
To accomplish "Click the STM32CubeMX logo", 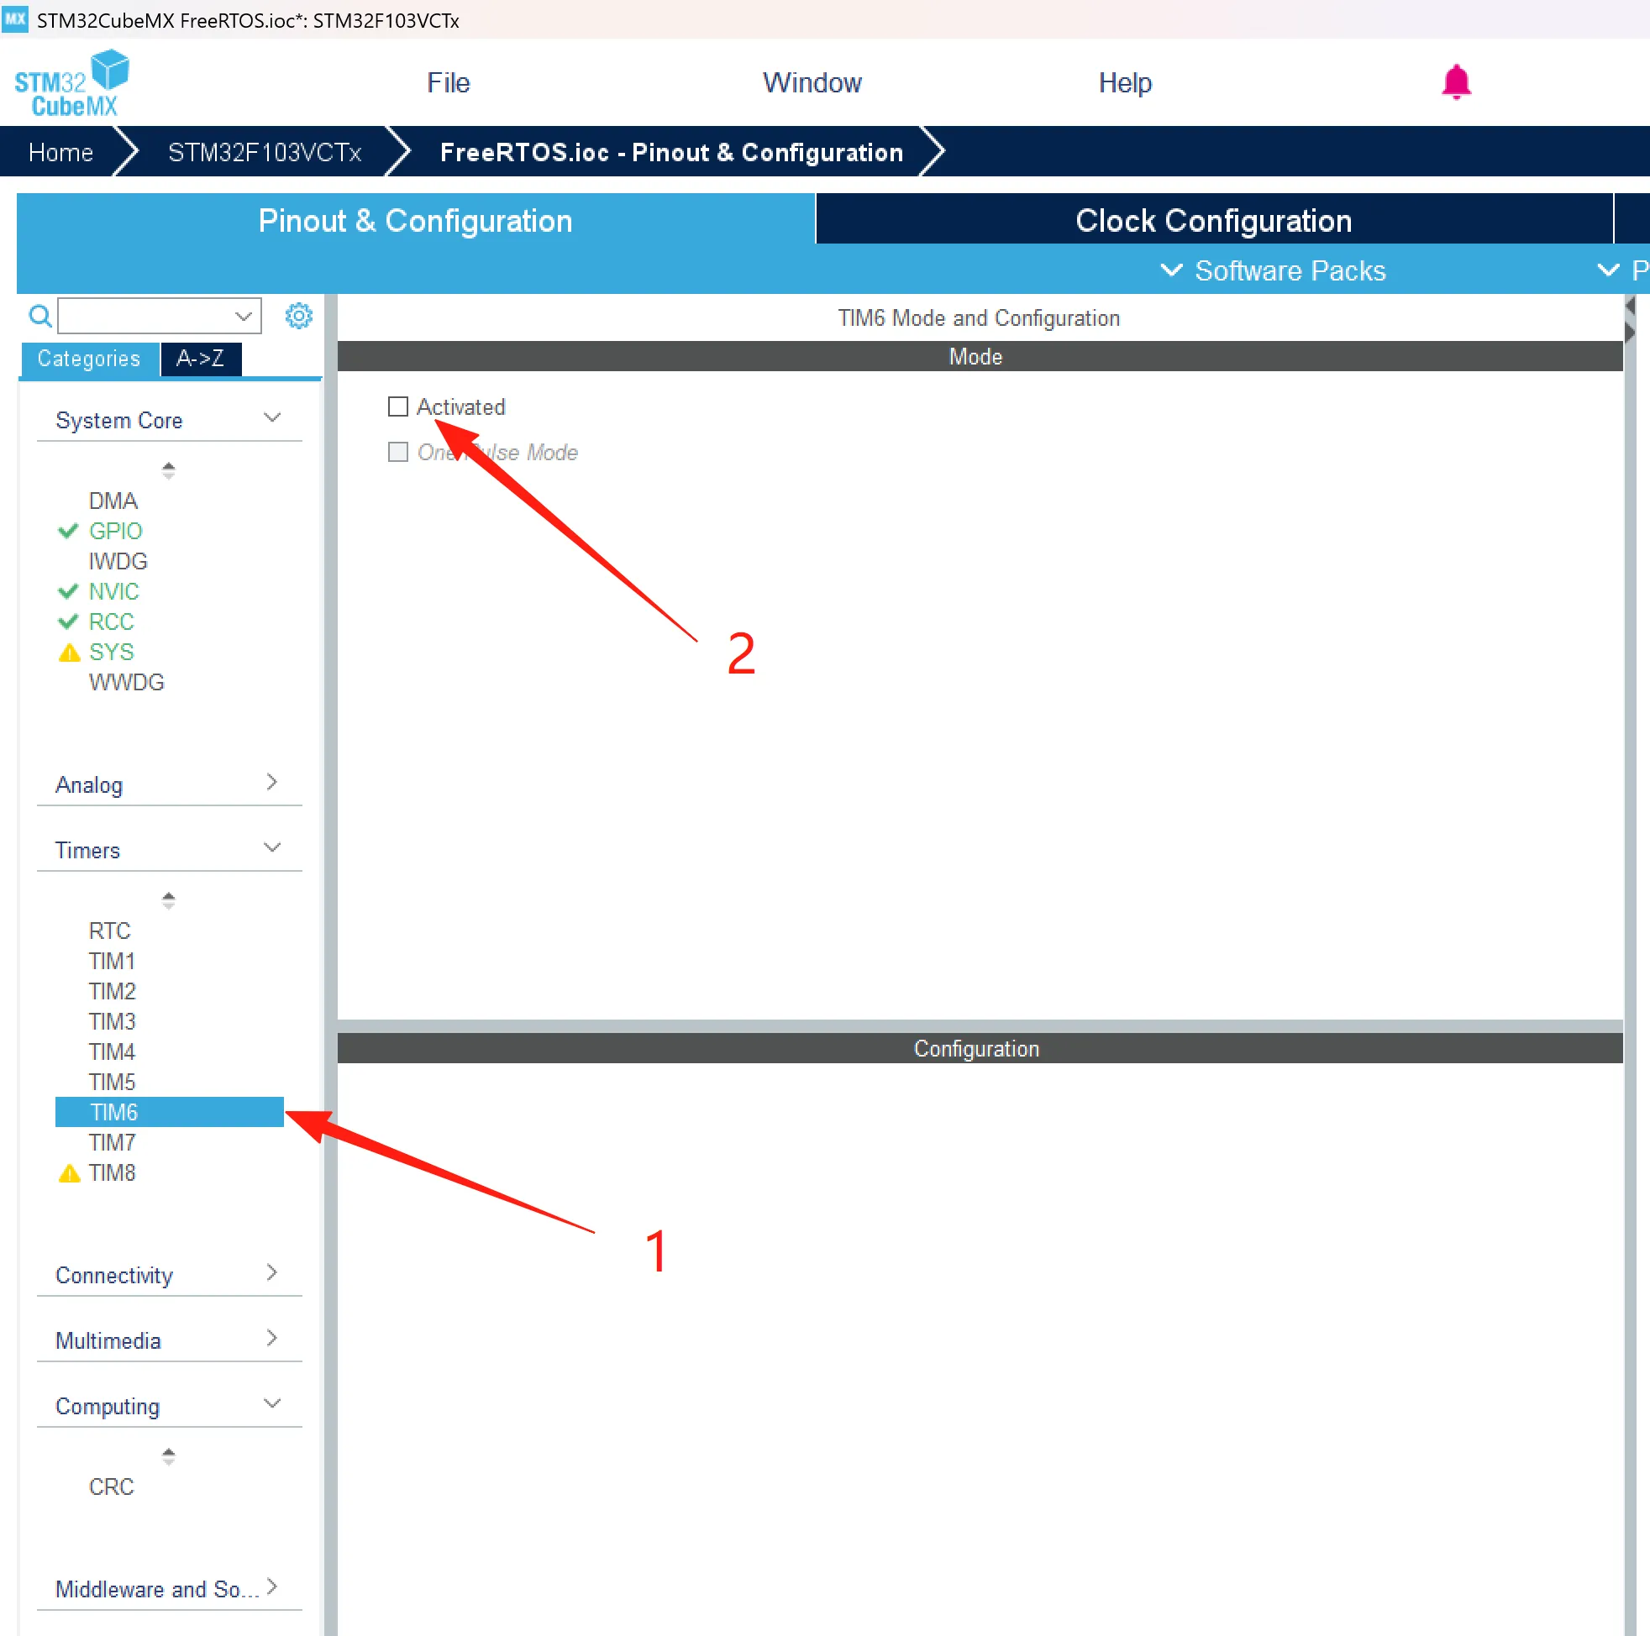I will click(x=71, y=84).
